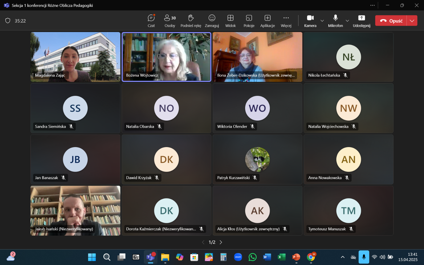This screenshot has height=265, width=424.
Task: Change layout using Widok
Action: [x=230, y=21]
